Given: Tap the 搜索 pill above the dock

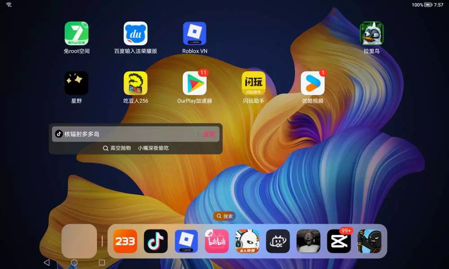Looking at the screenshot, I should [224, 216].
